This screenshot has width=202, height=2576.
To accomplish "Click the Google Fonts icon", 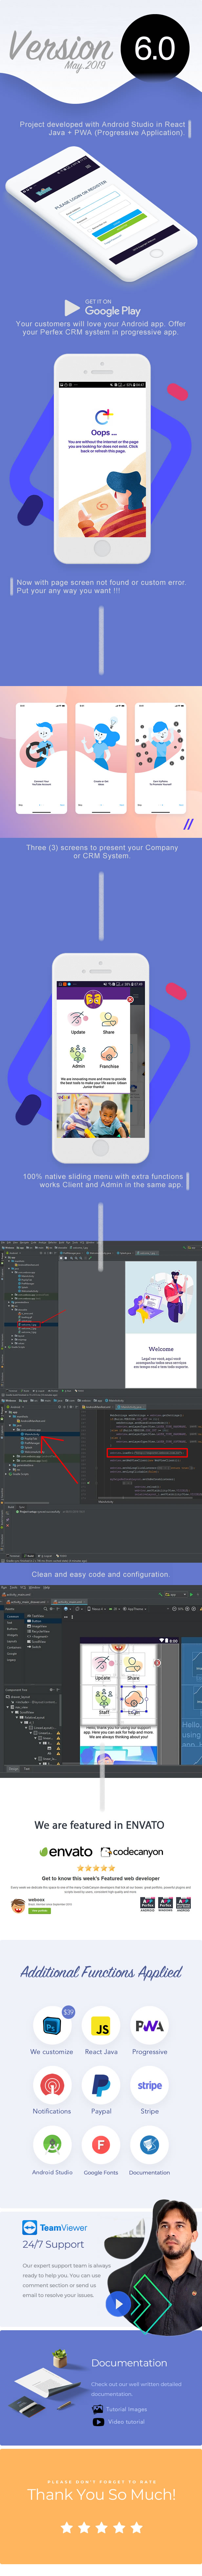I will tap(101, 2144).
